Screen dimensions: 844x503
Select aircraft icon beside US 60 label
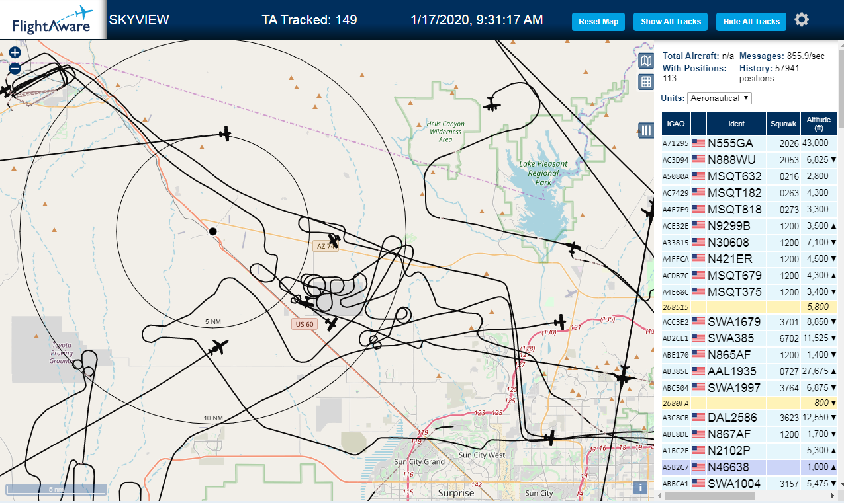click(x=332, y=324)
